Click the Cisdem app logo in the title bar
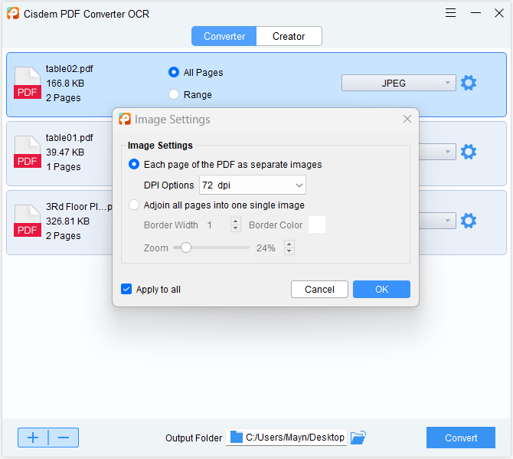 coord(13,14)
